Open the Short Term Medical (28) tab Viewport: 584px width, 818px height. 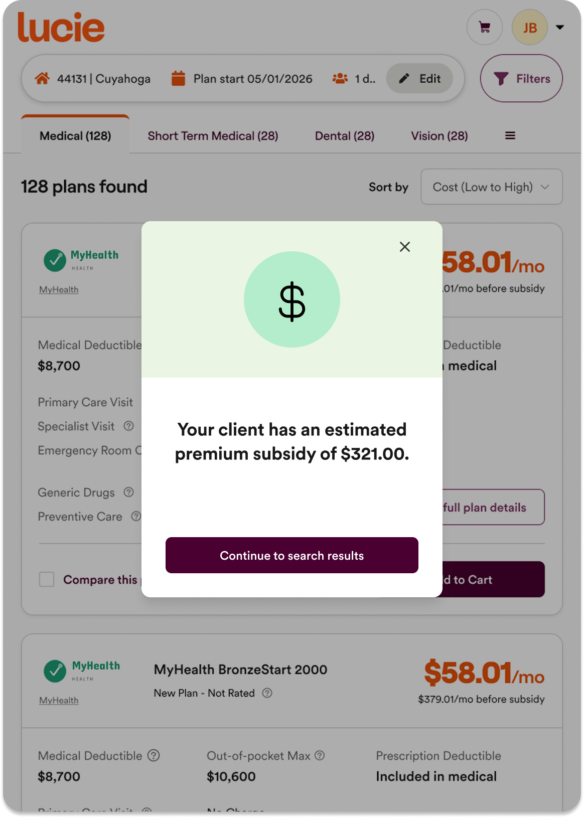tap(213, 136)
